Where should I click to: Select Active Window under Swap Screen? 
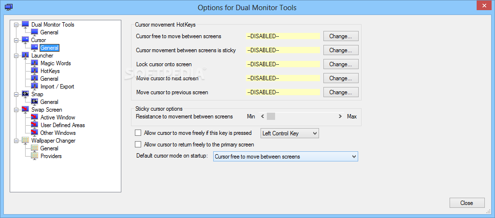point(58,117)
